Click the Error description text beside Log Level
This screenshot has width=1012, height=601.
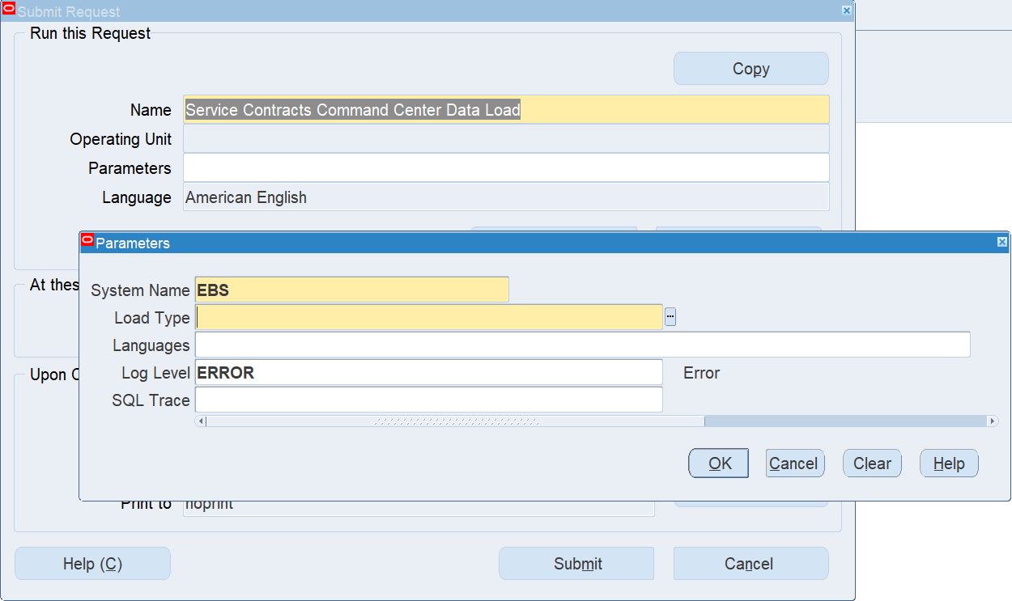(x=702, y=373)
